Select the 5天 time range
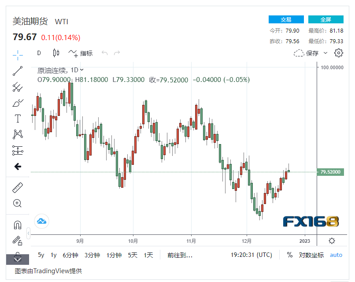355x282 pixels. pos(133,255)
